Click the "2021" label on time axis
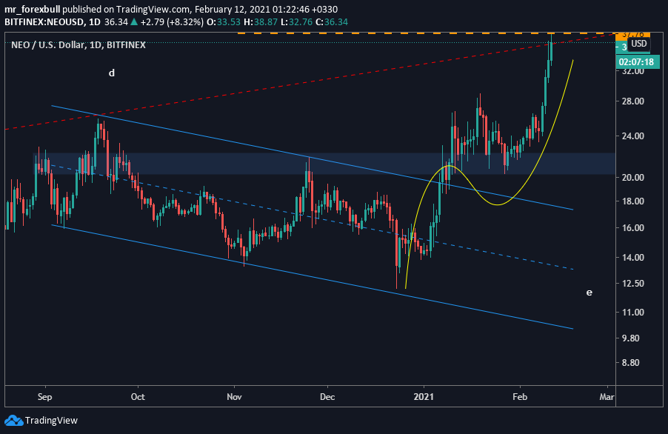 pos(424,397)
